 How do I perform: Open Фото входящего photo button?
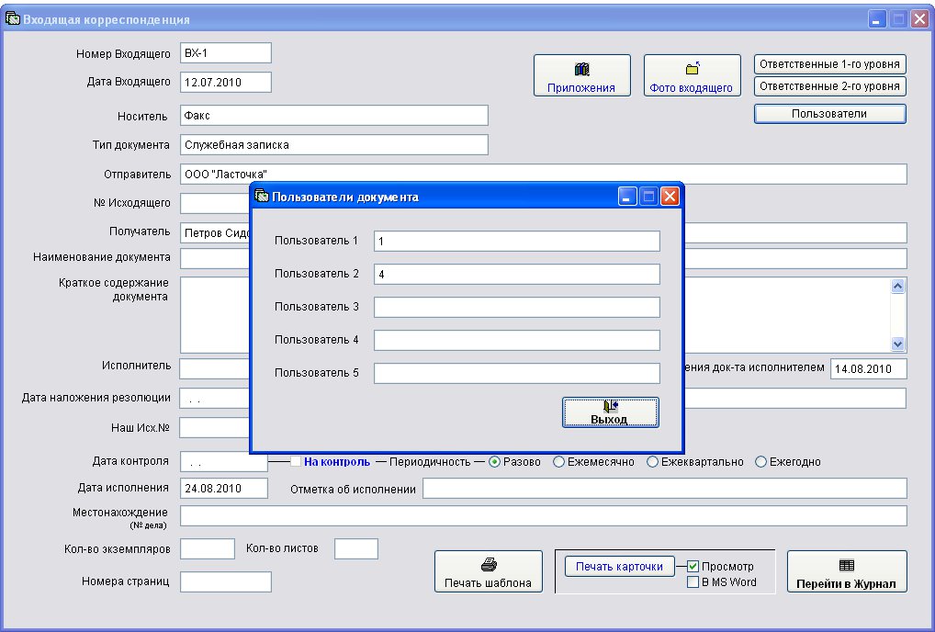[x=691, y=75]
